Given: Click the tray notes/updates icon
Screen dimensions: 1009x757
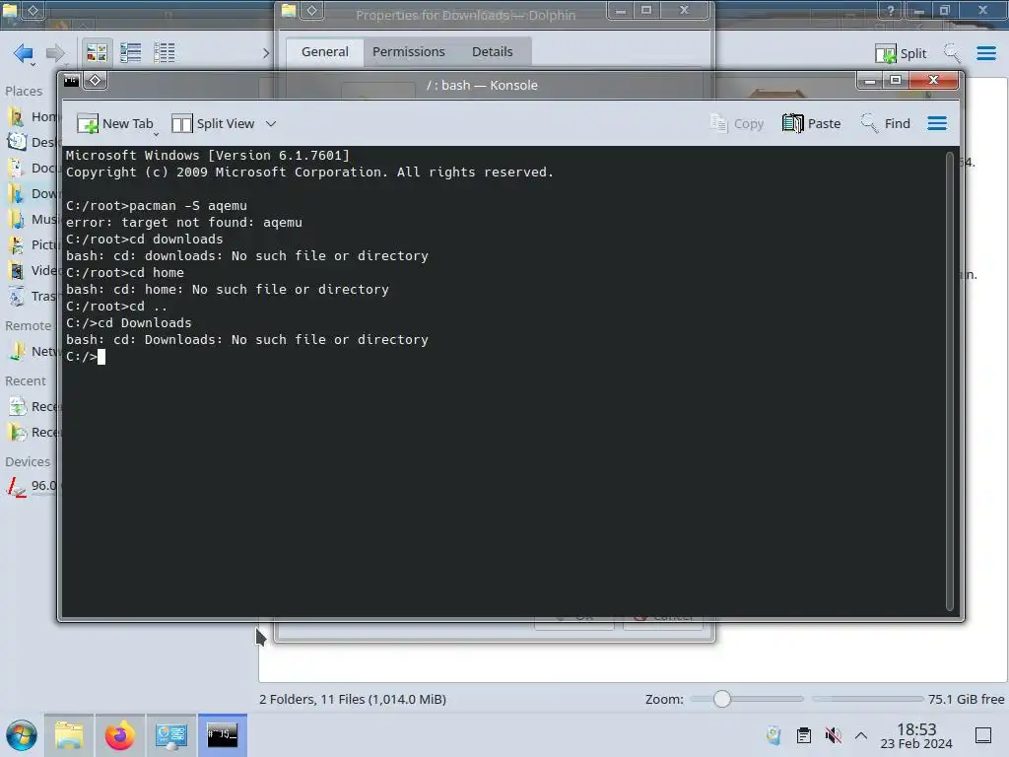Looking at the screenshot, I should [774, 735].
